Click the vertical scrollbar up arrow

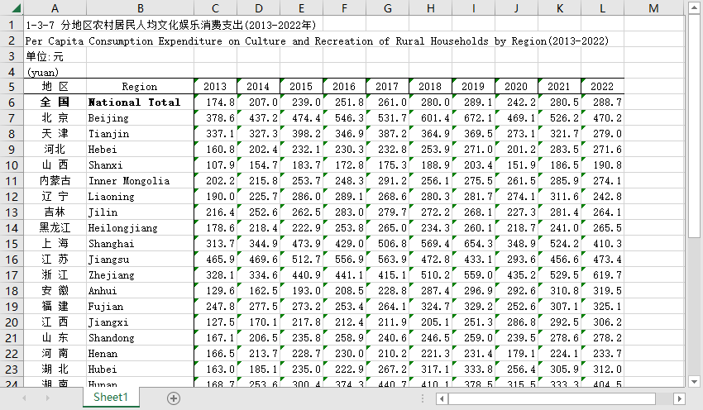pyautogui.click(x=694, y=8)
